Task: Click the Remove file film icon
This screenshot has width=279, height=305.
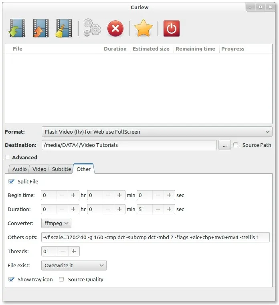Action: coord(40,28)
